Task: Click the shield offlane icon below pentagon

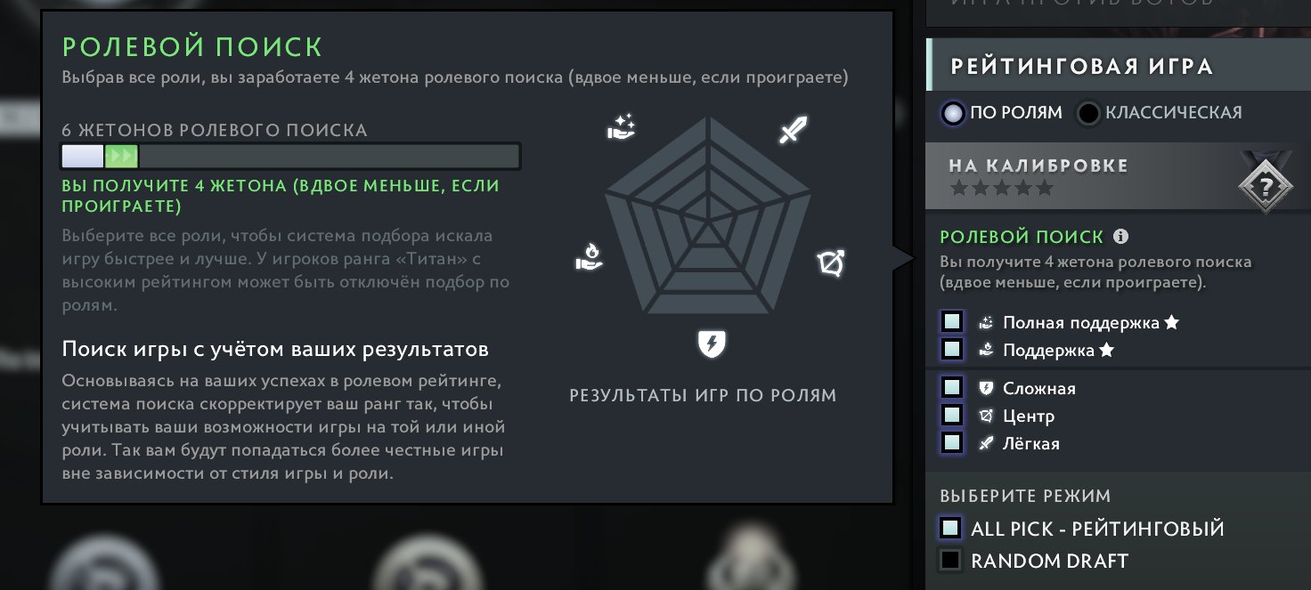Action: tap(710, 343)
